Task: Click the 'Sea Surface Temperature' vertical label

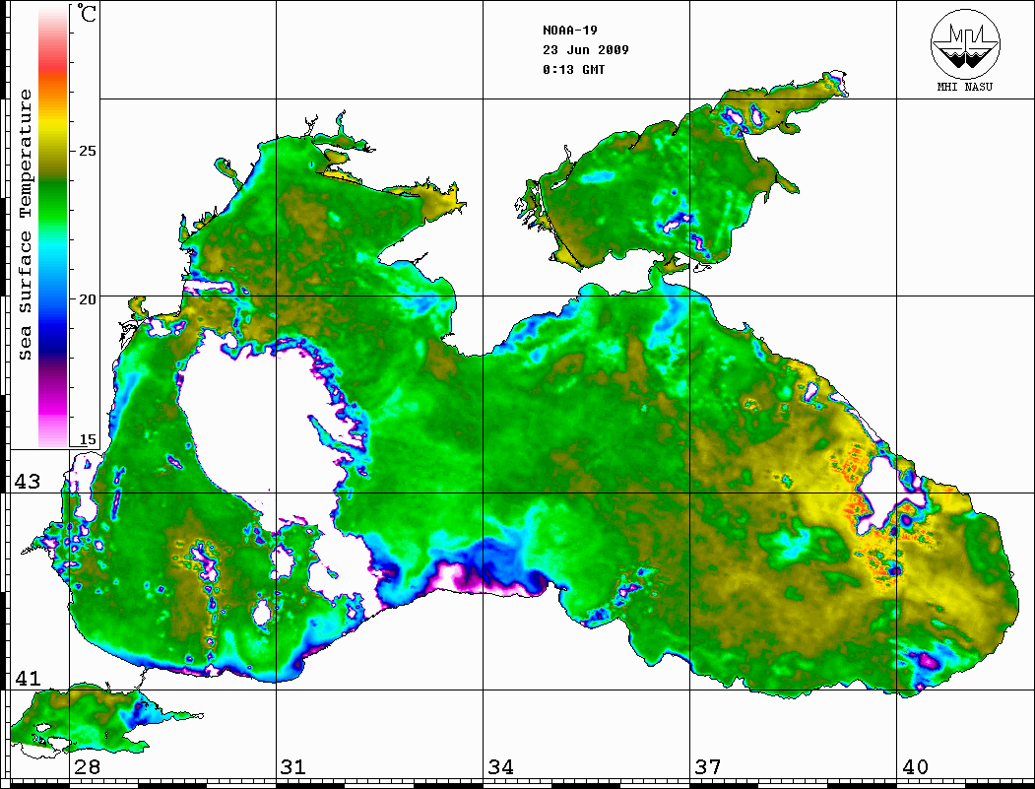Action: click(25, 225)
